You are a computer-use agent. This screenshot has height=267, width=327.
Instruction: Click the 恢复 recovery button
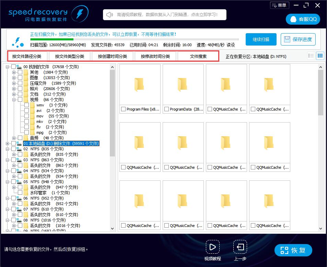[293, 250]
